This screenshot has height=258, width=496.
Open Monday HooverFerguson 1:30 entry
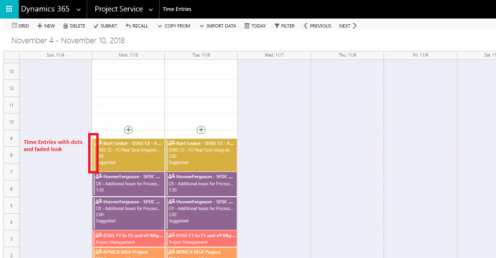[129, 184]
